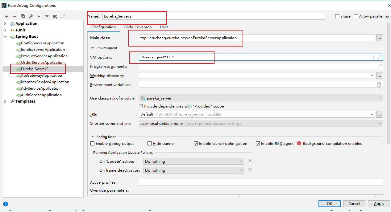Open edit defaults wrench icon
391x212 pixels.
(31, 16)
